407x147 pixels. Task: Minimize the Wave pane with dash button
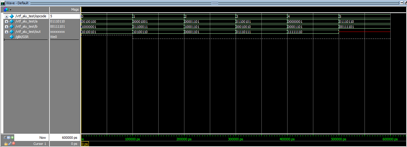click(402, 3)
